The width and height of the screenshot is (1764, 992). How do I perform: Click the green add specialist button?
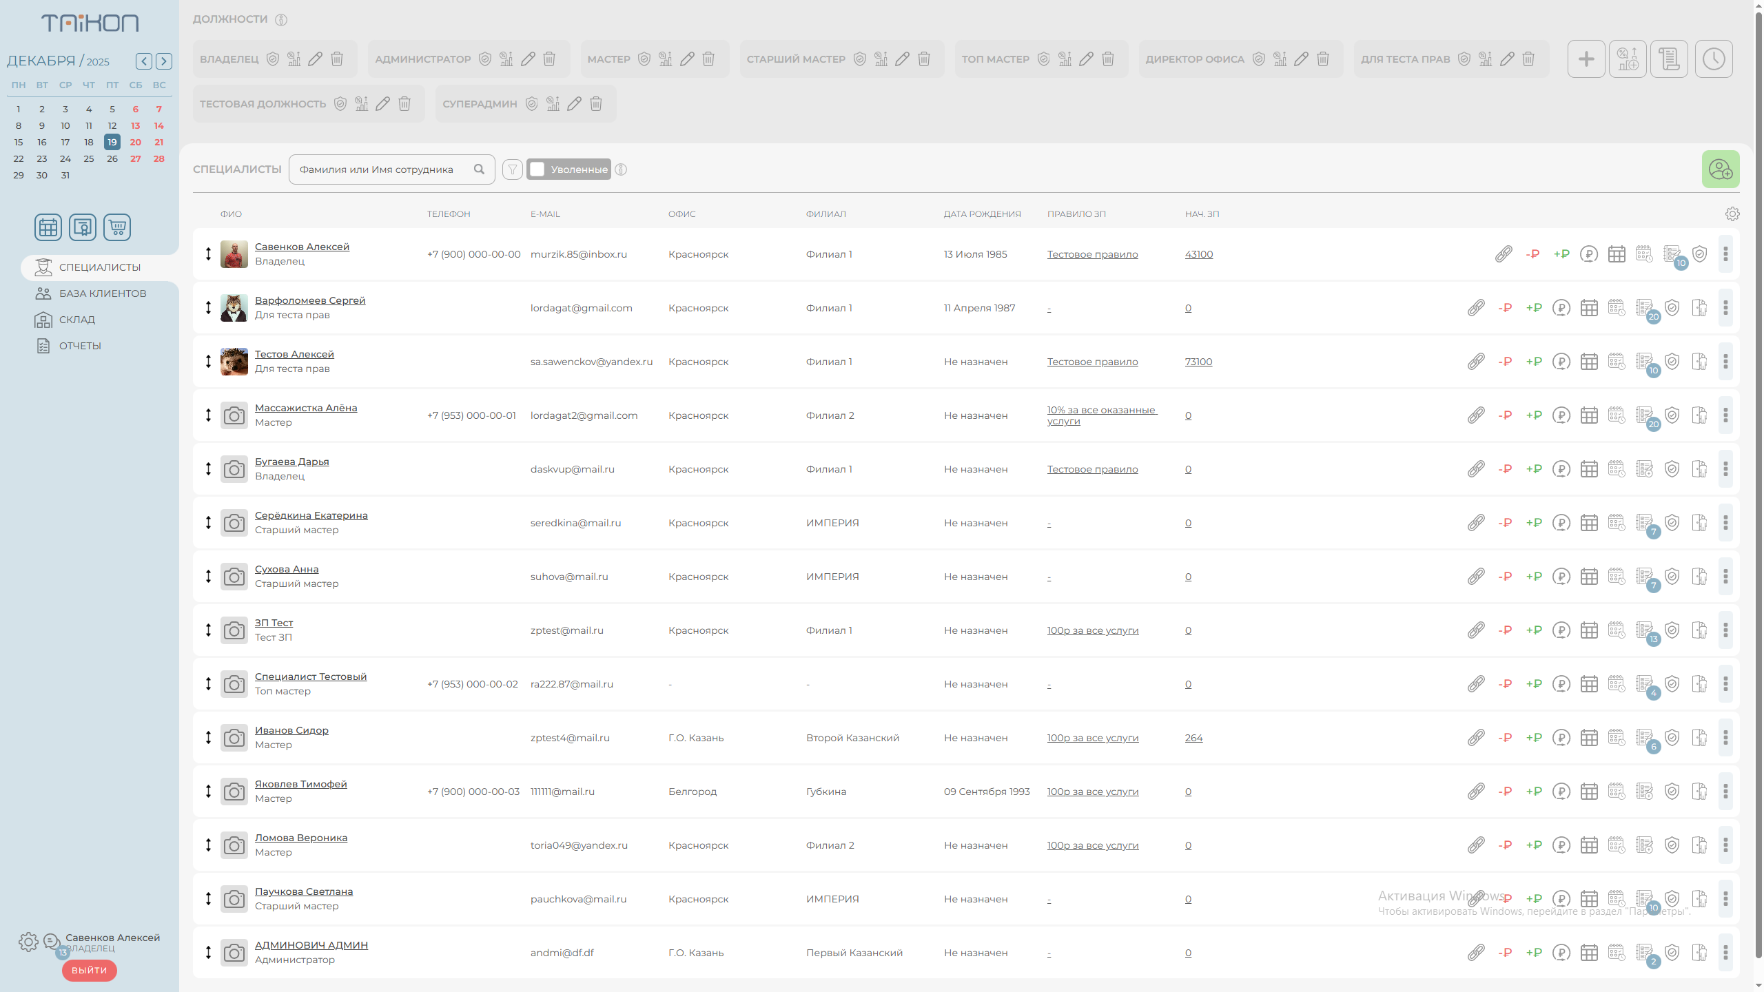click(x=1721, y=169)
